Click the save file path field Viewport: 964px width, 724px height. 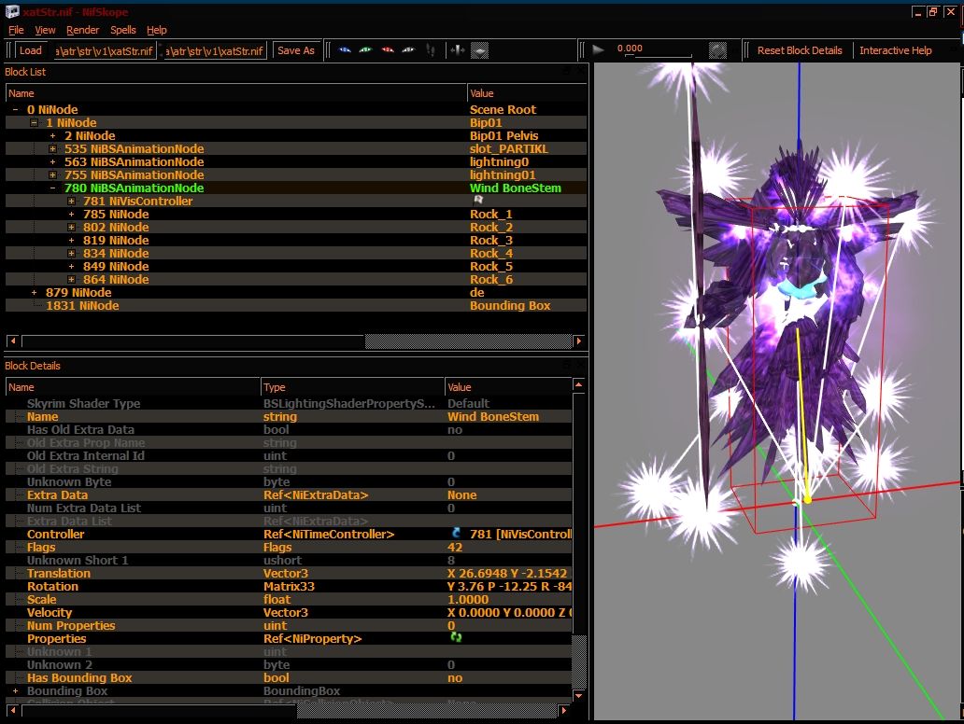215,50
